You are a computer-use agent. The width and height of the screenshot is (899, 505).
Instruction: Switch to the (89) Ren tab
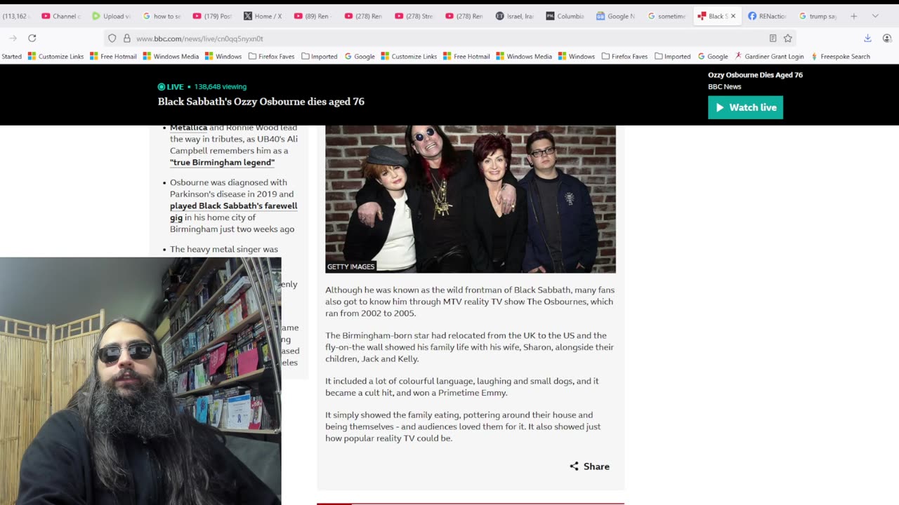313,16
